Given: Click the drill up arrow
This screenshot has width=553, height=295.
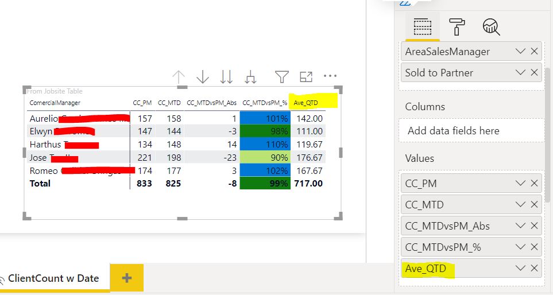Looking at the screenshot, I should click(179, 77).
